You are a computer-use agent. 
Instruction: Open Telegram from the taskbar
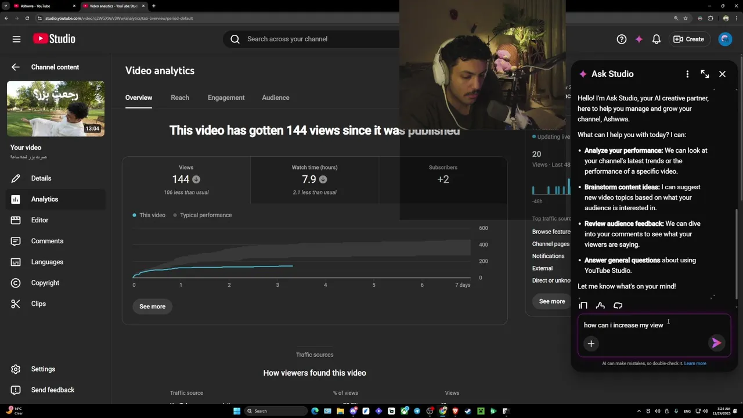[x=417, y=411]
